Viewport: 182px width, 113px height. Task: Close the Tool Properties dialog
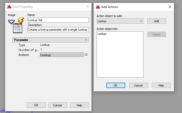tap(88, 7)
